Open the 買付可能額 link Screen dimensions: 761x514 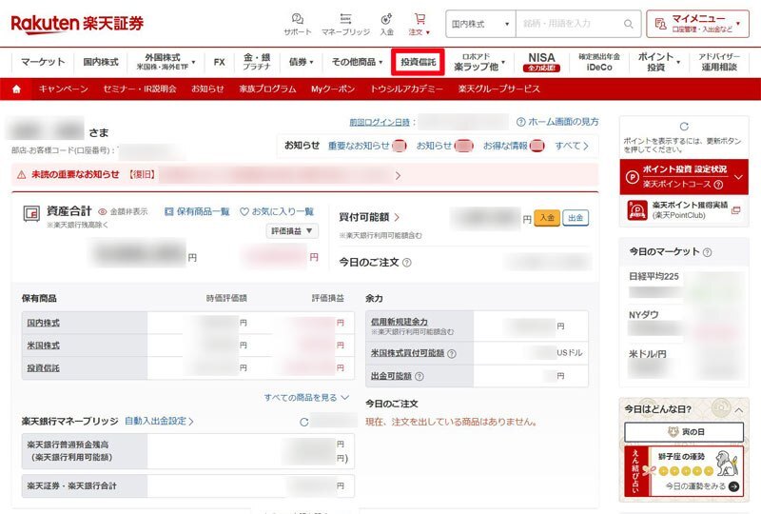(x=369, y=217)
